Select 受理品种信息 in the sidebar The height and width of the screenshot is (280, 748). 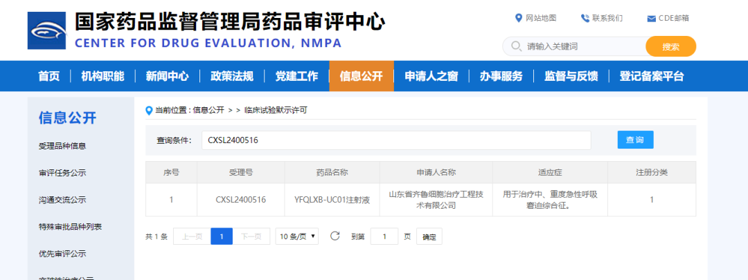click(x=62, y=146)
